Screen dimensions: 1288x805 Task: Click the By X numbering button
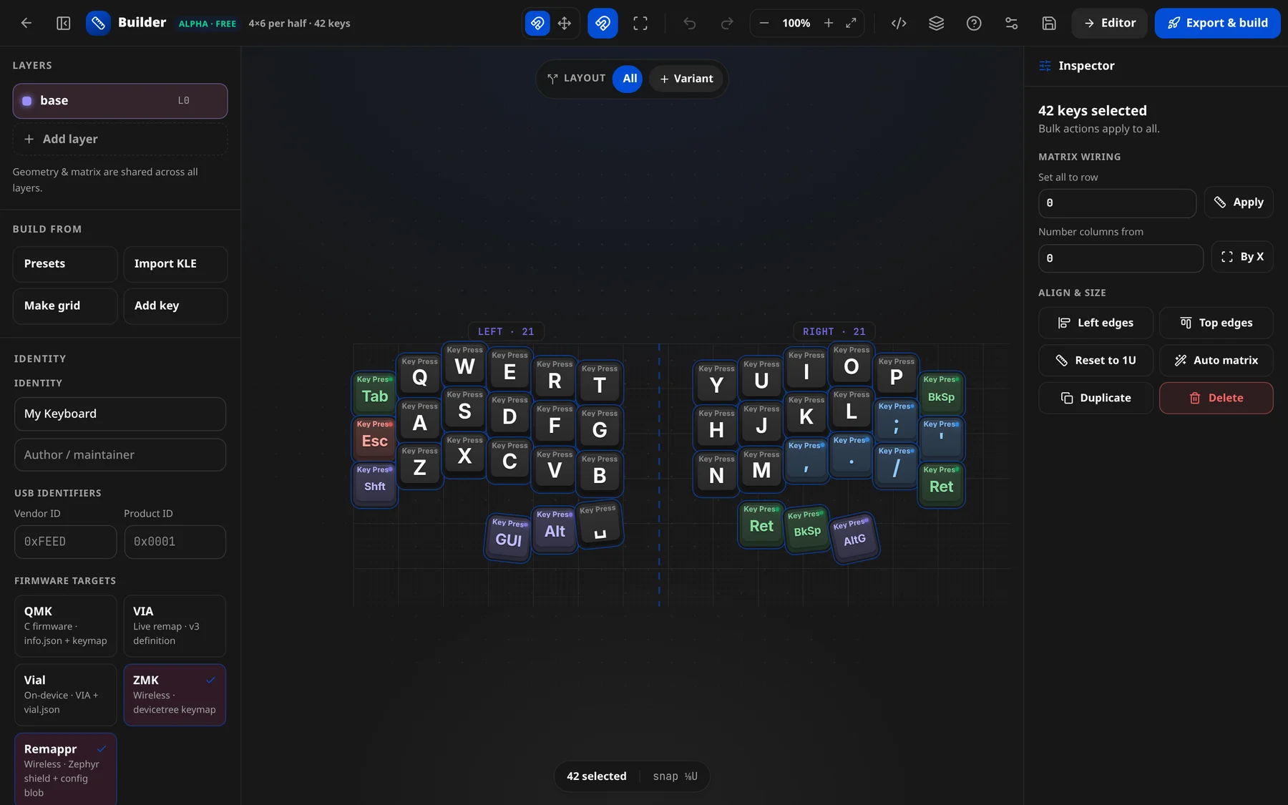(1242, 257)
